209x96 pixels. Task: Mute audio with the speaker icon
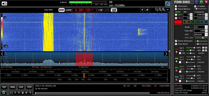4,3
